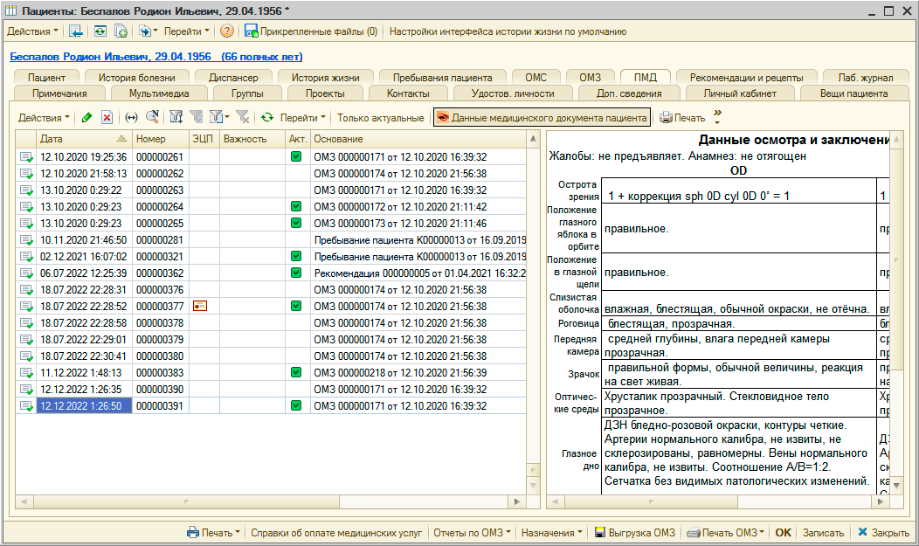Click the Прикрепленные файлы attachment icon
Viewport: 919px width, 546px height.
(x=252, y=31)
